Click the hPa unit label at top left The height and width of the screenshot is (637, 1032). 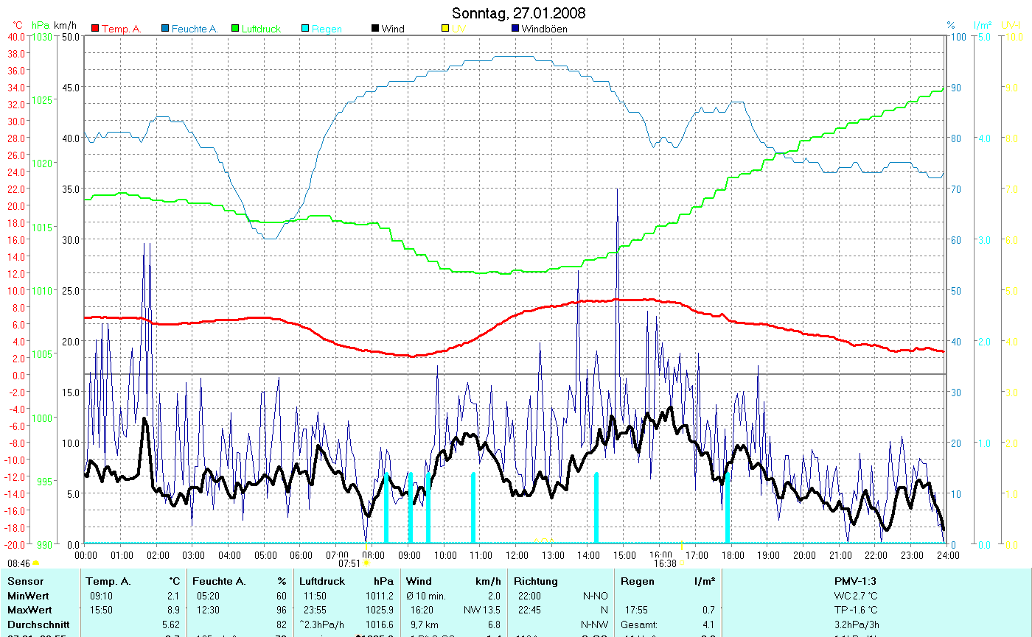41,25
